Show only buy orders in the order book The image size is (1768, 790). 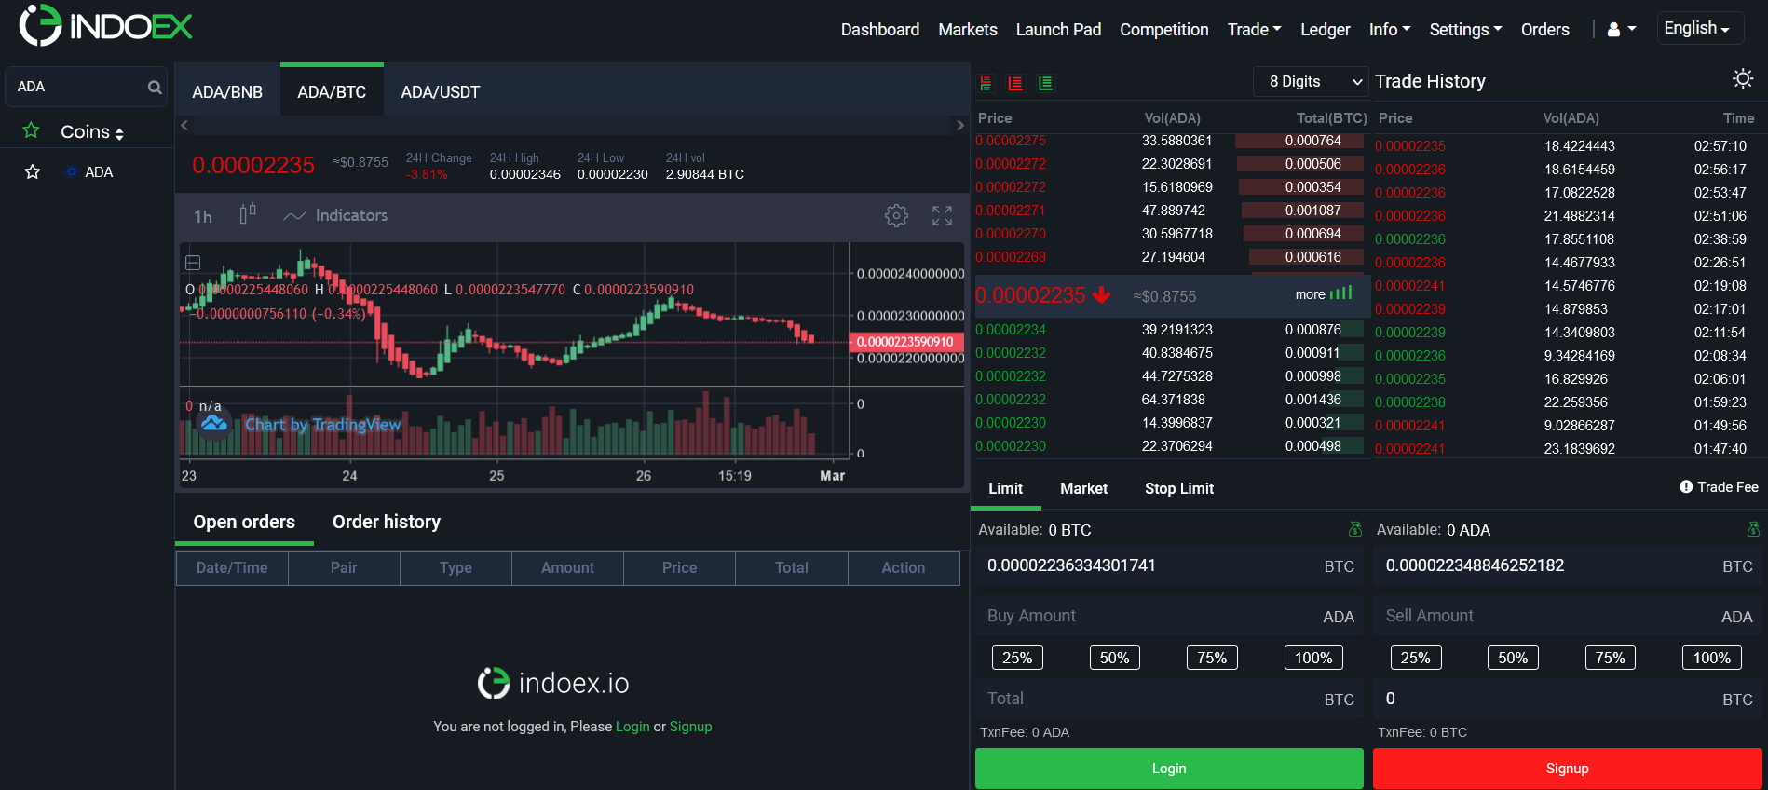click(x=1045, y=84)
